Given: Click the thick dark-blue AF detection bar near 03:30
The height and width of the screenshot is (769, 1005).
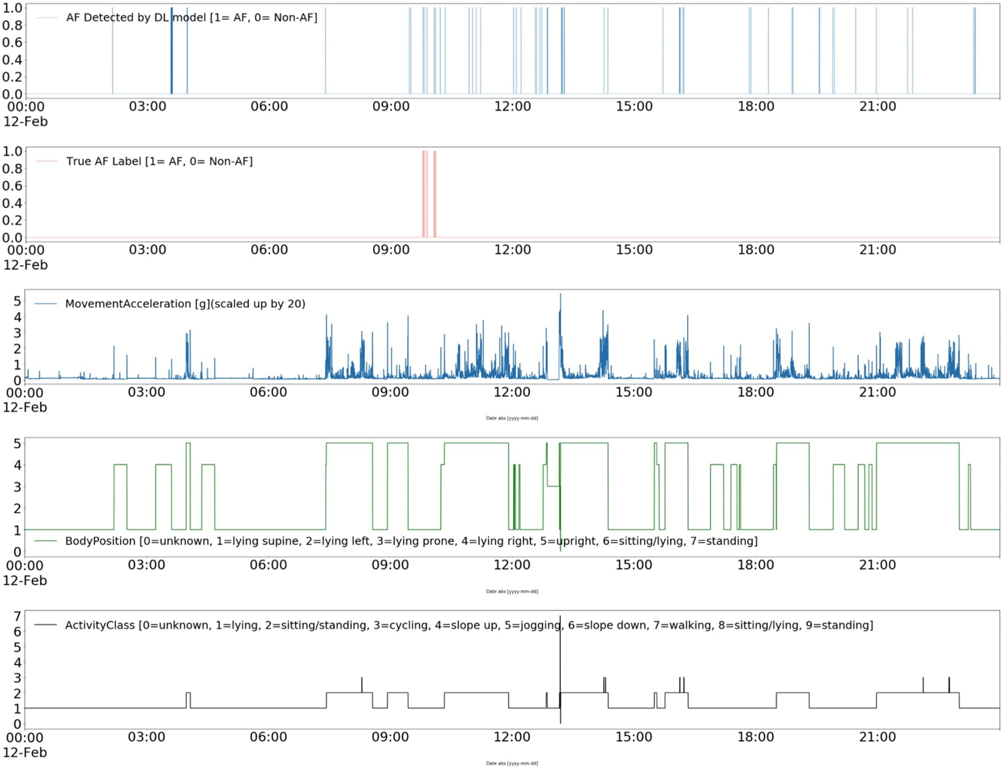Looking at the screenshot, I should pyautogui.click(x=172, y=51).
